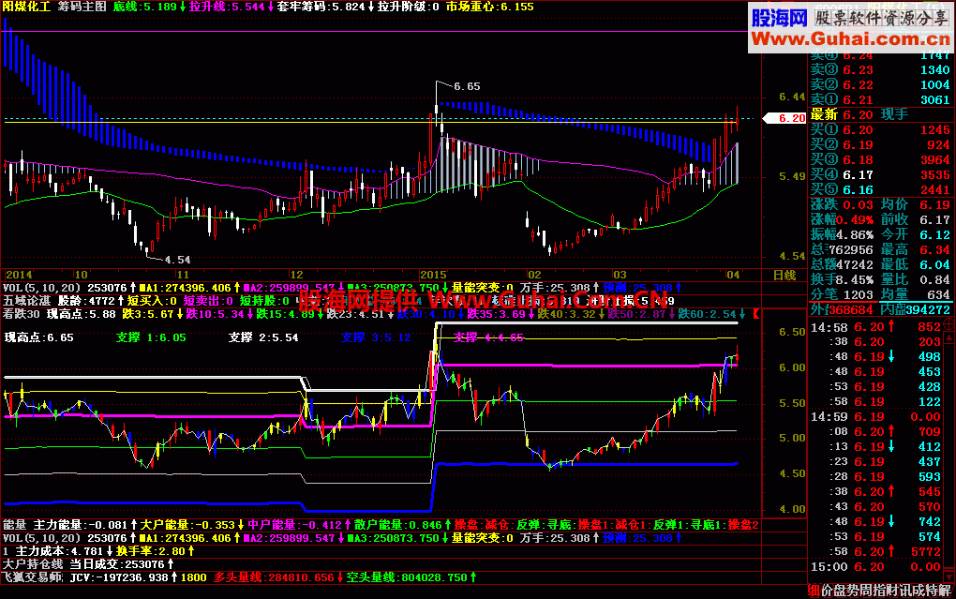Select the 周 tab in bottom strip
The width and height of the screenshot is (956, 599).
click(864, 591)
